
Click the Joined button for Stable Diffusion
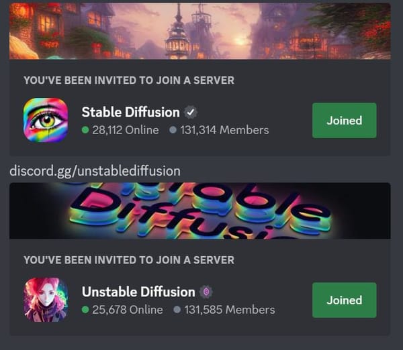[345, 120]
